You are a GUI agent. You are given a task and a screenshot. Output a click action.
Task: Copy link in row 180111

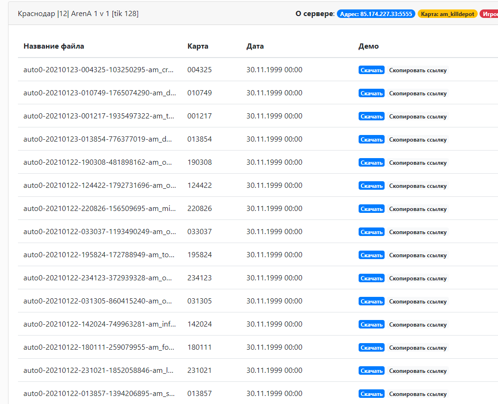click(x=418, y=348)
